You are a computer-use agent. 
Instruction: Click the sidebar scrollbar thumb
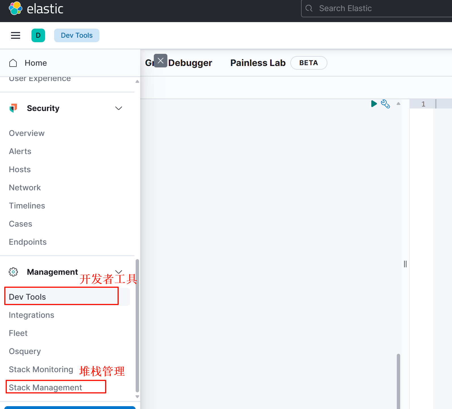137,325
